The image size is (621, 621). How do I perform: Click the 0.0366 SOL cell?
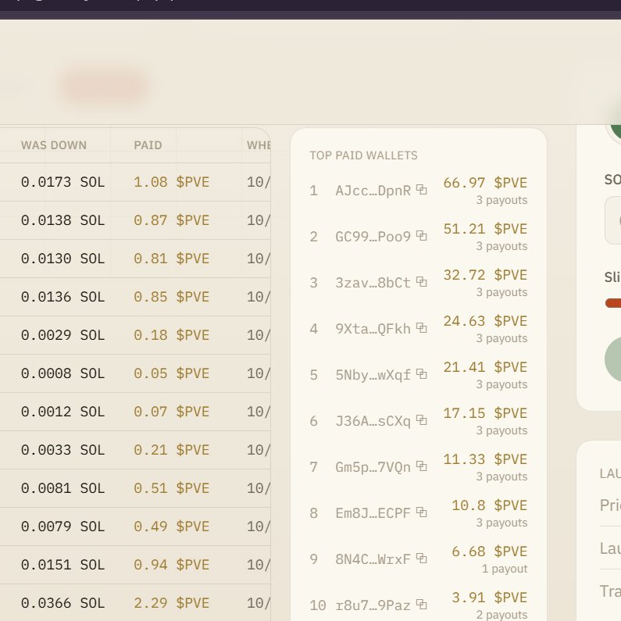63,603
